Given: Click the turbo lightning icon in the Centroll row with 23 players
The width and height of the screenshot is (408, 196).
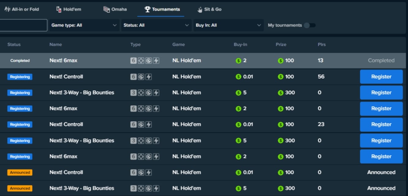Looking at the screenshot, I should point(148,124).
